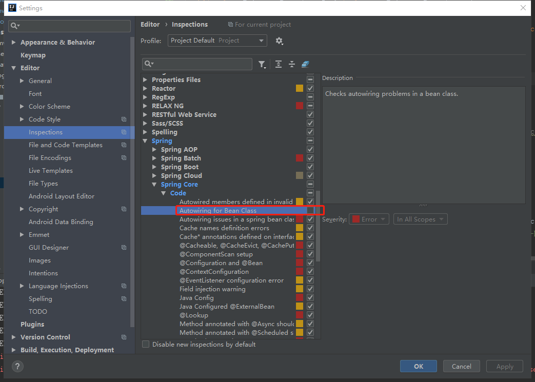This screenshot has width=535, height=382.
Task: Select Keymap in settings tree
Action: tap(33, 55)
